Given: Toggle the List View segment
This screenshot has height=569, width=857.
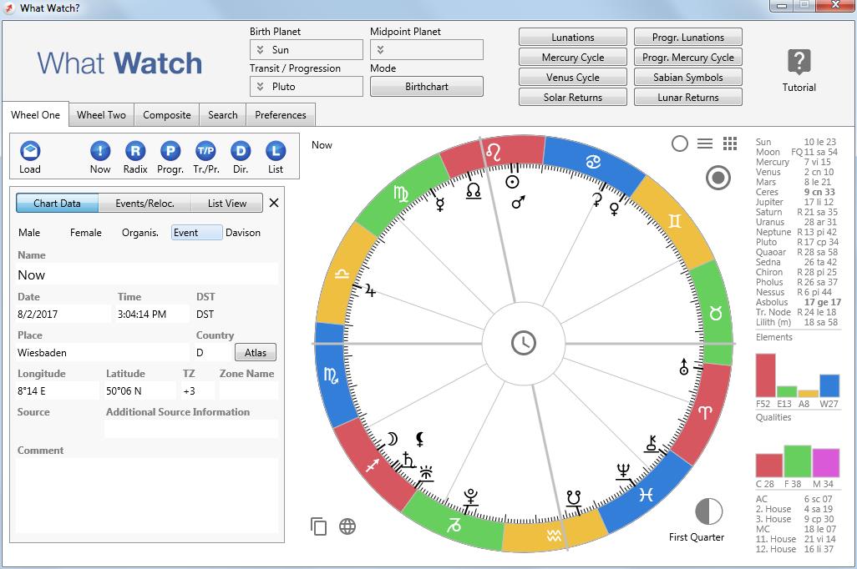Looking at the screenshot, I should [x=227, y=203].
